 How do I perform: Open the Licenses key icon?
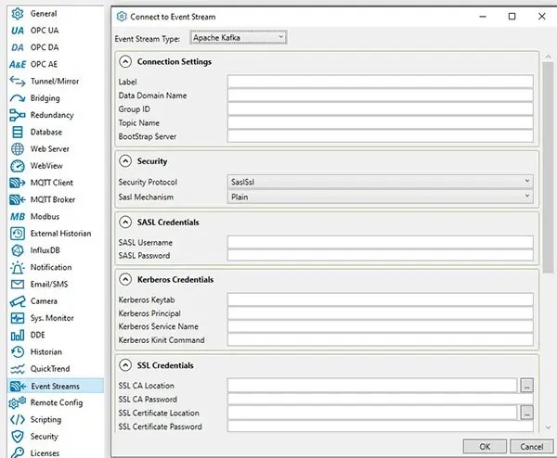click(x=18, y=452)
